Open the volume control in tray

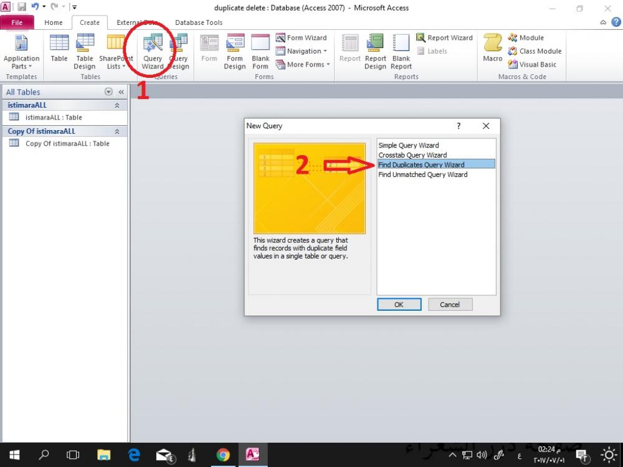point(482,455)
